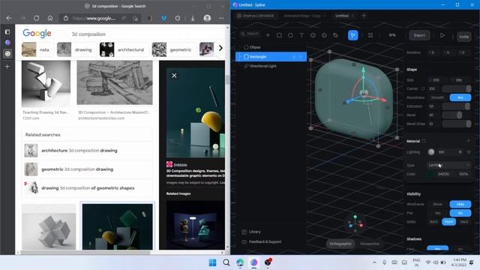Click the Export button in Spline
The image size is (480, 270).
point(419,35)
